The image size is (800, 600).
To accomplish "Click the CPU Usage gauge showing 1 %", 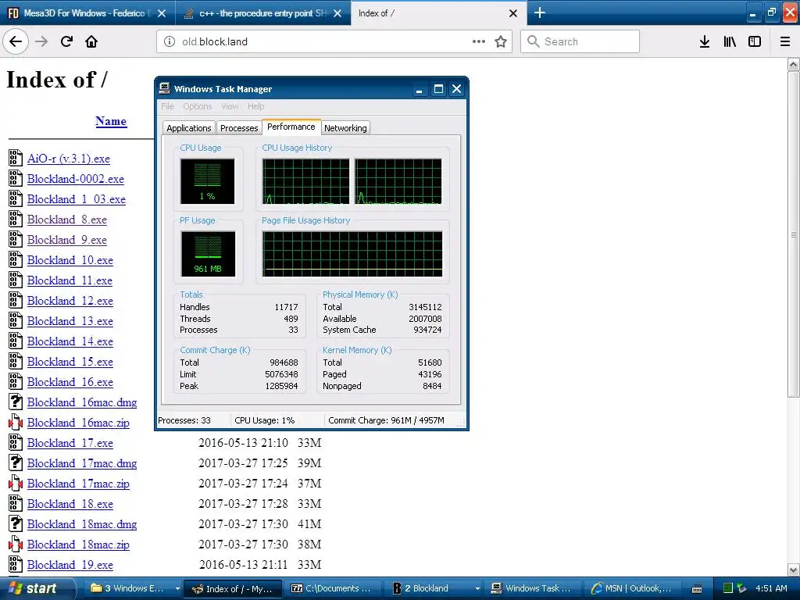I will pos(207,181).
